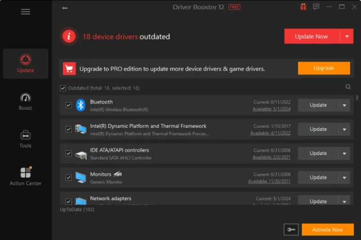Maximize the Driver Booster window
The width and height of the screenshot is (361, 240).
342,7
